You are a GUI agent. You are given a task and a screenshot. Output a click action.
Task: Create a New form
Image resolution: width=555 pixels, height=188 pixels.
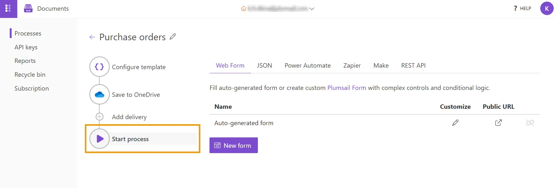point(234,145)
